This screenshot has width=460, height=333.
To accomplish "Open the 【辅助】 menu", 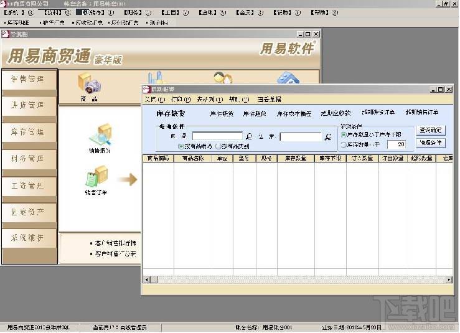I will tap(287, 12).
